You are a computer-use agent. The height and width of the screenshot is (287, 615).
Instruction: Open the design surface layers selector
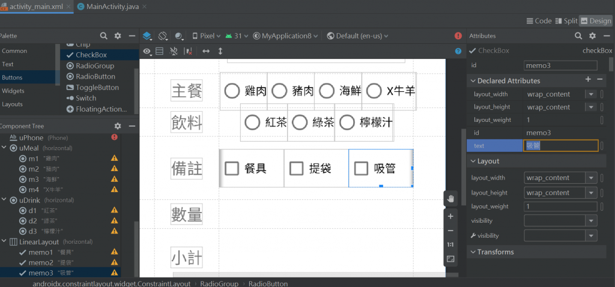[x=147, y=36]
